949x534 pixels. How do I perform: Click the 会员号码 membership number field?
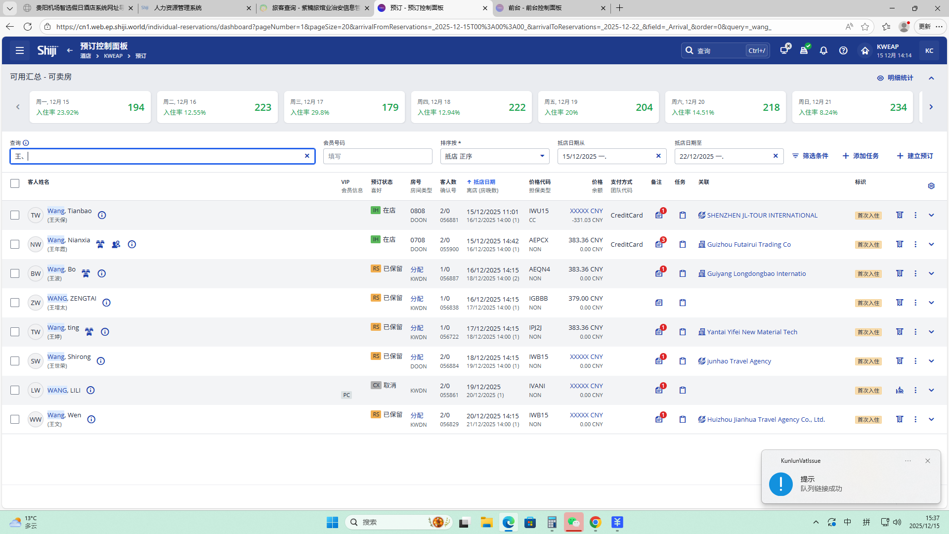[x=378, y=156]
